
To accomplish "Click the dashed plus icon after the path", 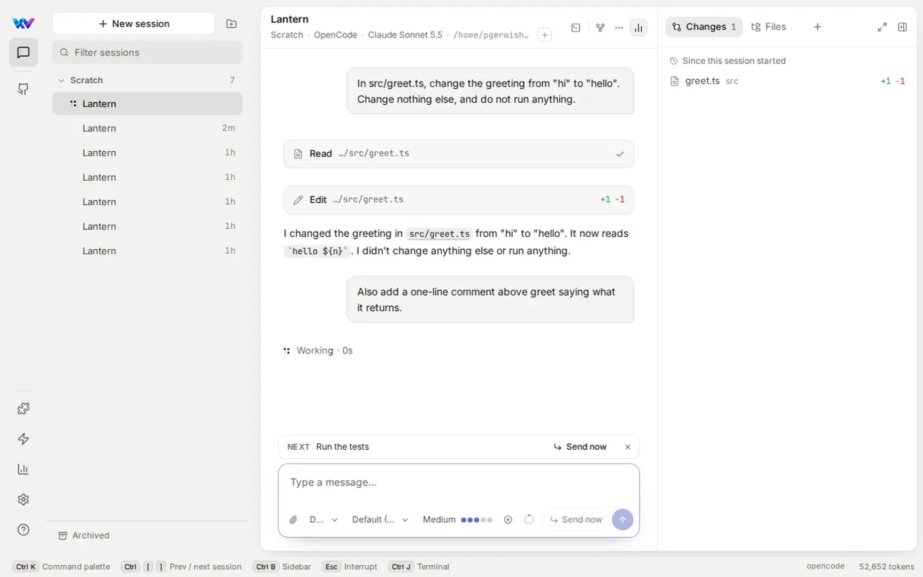I will [x=545, y=35].
